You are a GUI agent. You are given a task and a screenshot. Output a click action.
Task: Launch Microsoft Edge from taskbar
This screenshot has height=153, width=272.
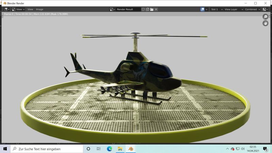click(109, 149)
